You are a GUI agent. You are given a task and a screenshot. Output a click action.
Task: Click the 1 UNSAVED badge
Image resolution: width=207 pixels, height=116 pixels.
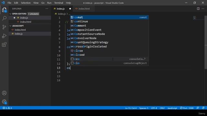tap(33, 14)
